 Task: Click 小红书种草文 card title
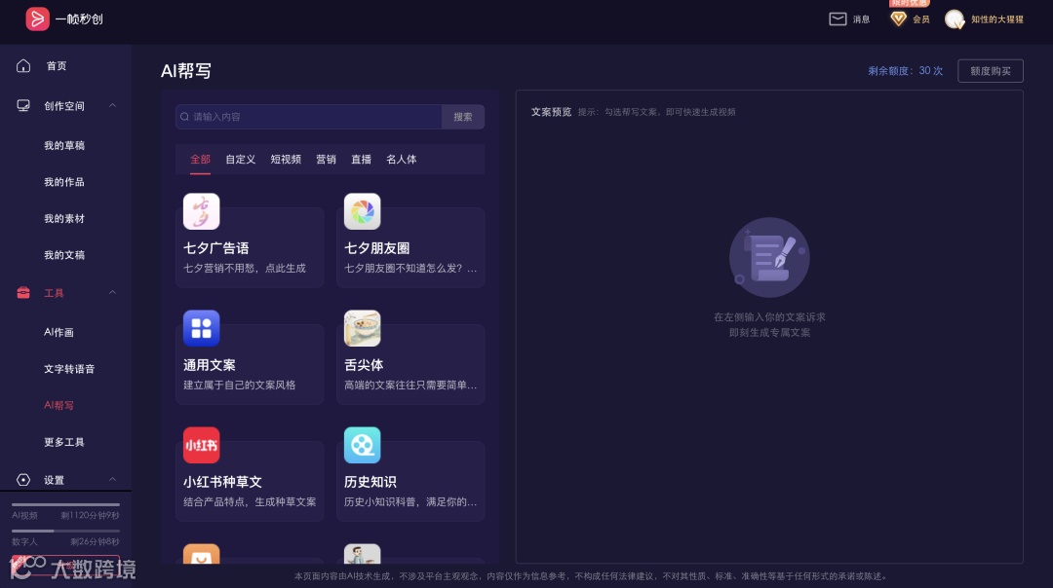pyautogui.click(x=223, y=482)
